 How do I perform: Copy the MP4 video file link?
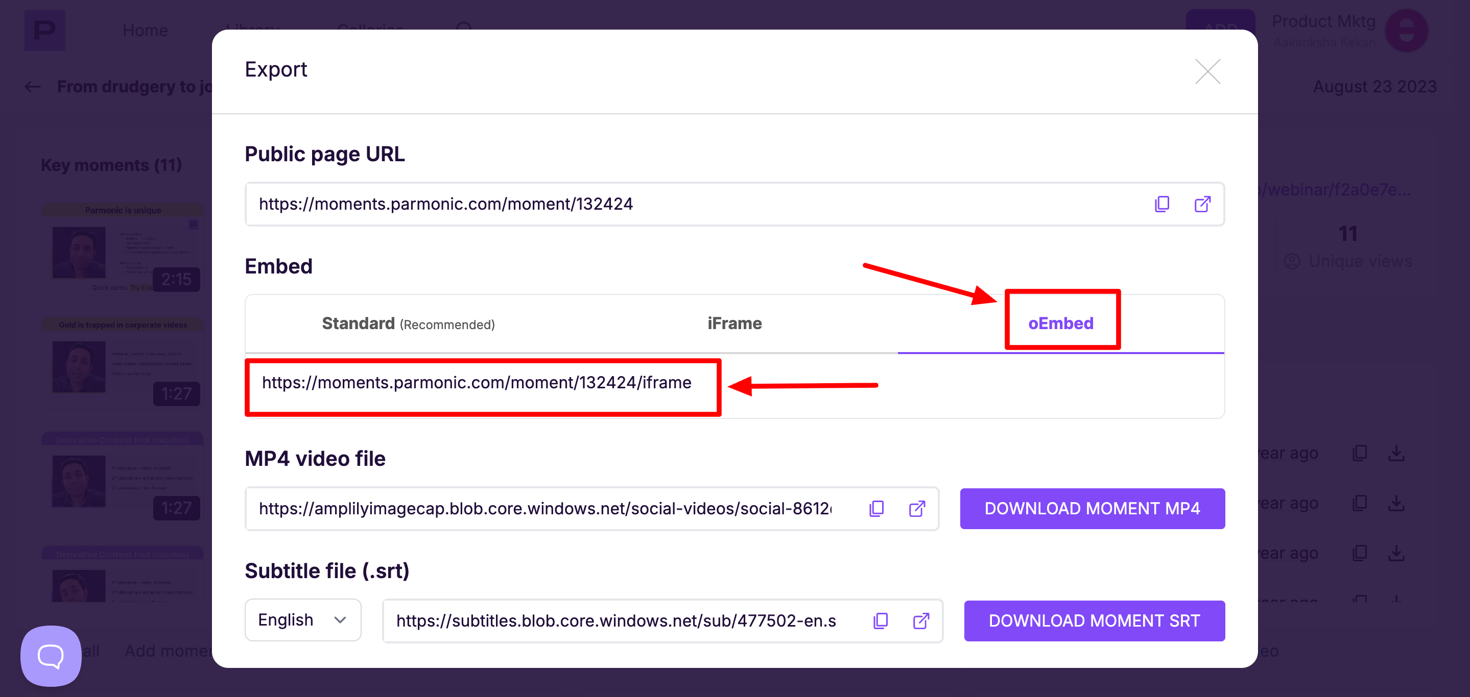tap(876, 508)
